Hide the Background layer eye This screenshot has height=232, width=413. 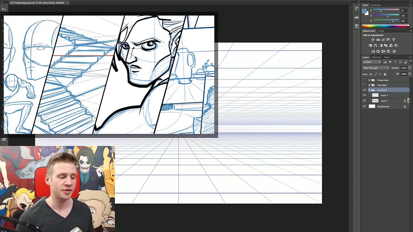[x=365, y=106]
